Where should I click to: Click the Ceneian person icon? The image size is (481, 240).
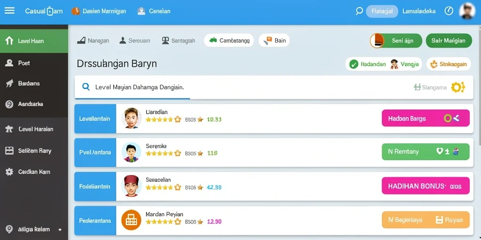[x=141, y=11]
